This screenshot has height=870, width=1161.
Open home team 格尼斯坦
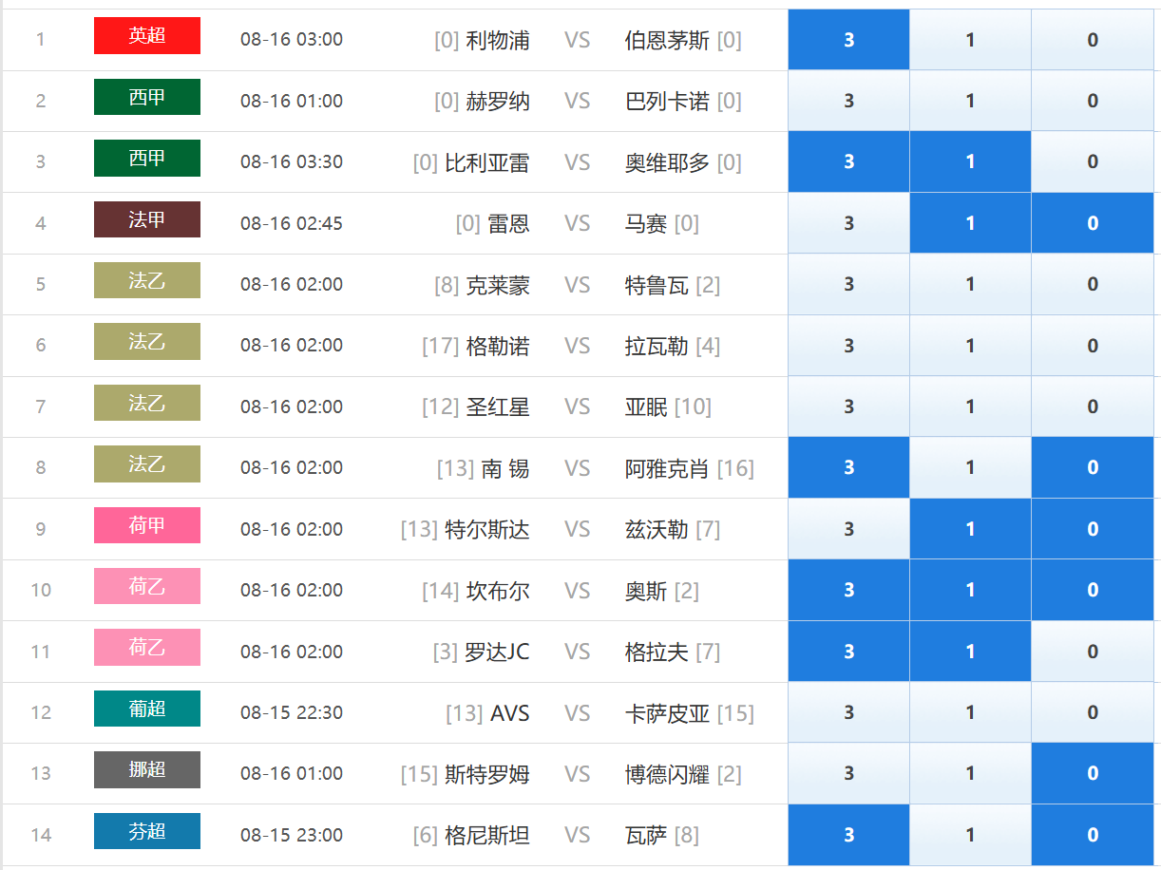[x=487, y=835]
